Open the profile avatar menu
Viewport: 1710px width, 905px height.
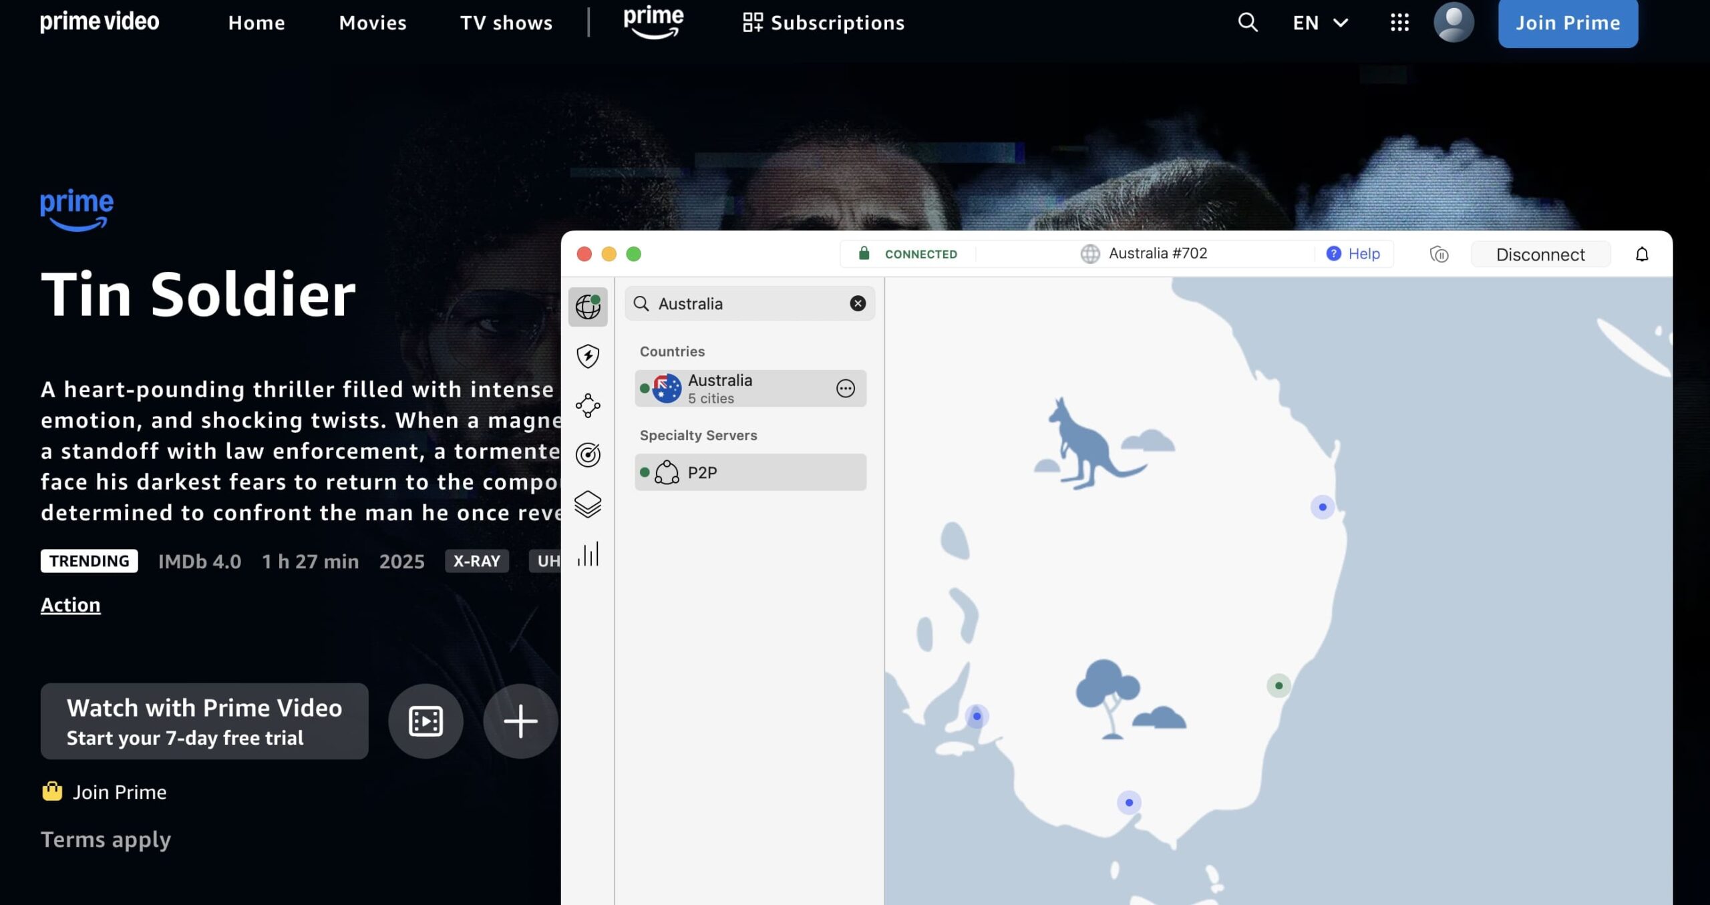(1454, 22)
